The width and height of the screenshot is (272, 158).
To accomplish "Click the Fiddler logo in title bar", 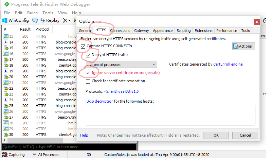I will coord(6,4).
